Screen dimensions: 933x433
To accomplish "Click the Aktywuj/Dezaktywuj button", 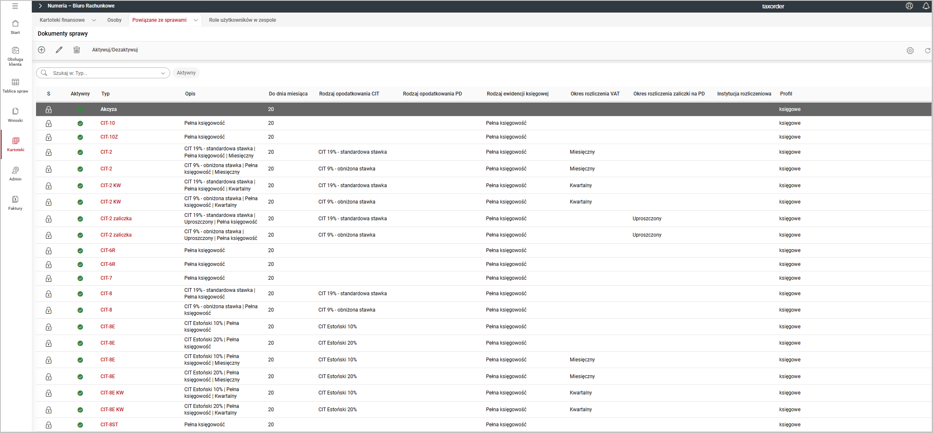I will (115, 50).
